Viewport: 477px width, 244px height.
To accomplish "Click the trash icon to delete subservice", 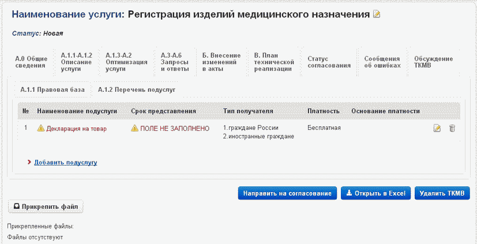I will 452,128.
